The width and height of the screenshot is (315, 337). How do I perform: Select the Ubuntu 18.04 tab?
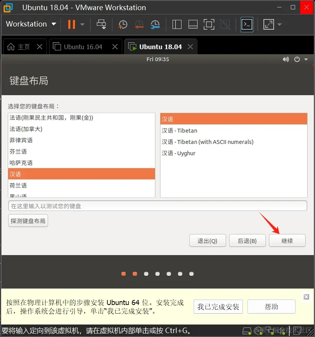pos(155,47)
